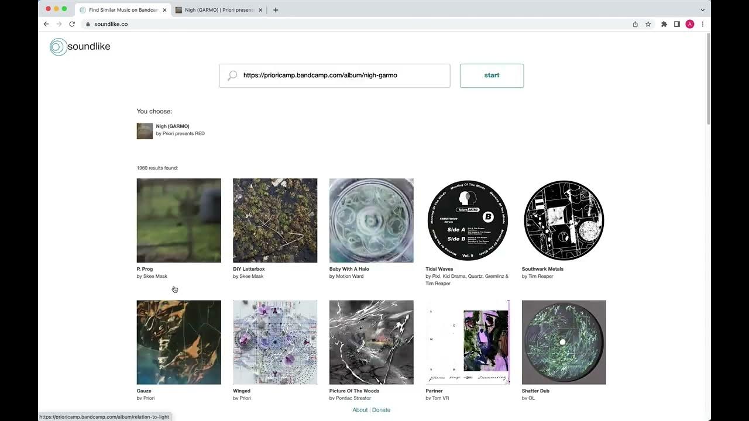This screenshot has width=749, height=421.
Task: Click the start button
Action: click(492, 75)
